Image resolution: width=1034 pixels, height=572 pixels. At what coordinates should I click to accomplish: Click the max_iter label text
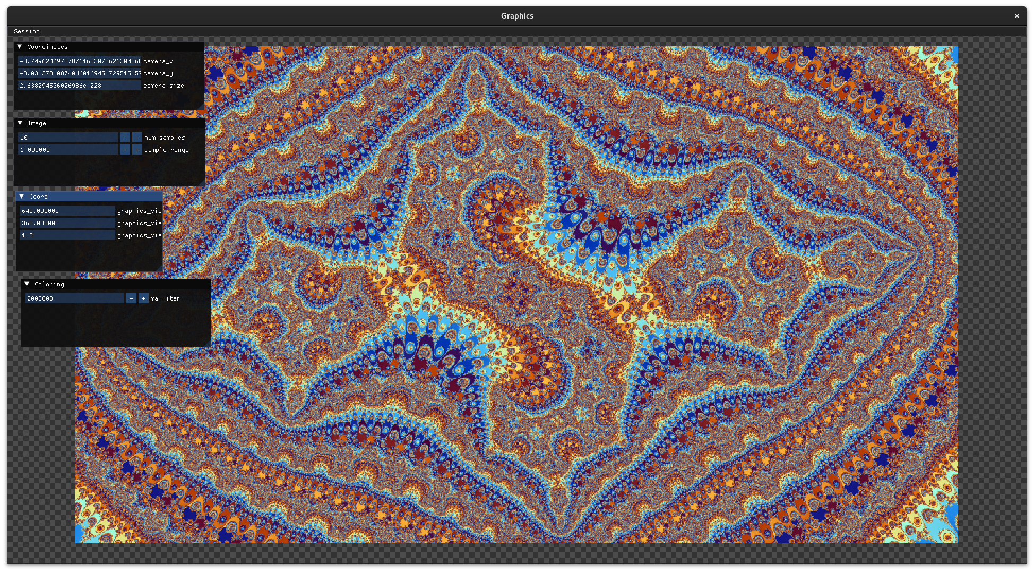(x=165, y=298)
